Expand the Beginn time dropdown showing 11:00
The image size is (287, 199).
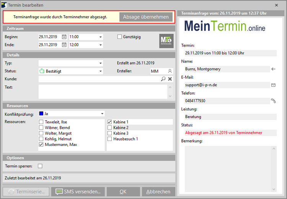100,37
